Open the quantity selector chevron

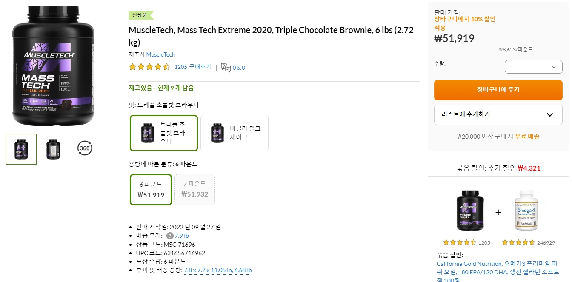(x=553, y=67)
